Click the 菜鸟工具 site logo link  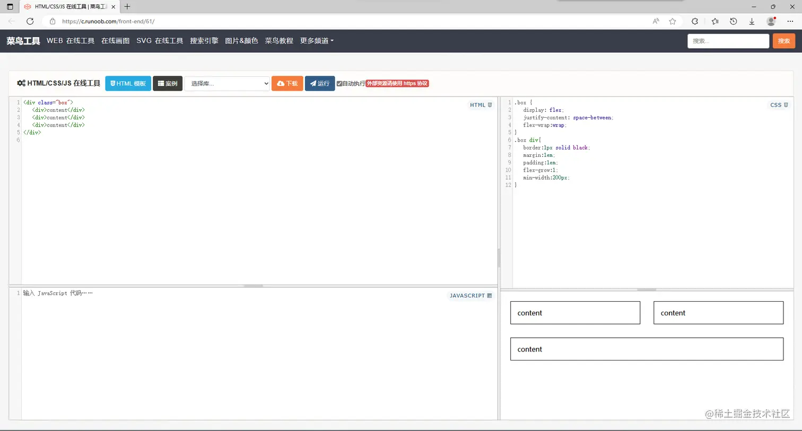(x=23, y=41)
